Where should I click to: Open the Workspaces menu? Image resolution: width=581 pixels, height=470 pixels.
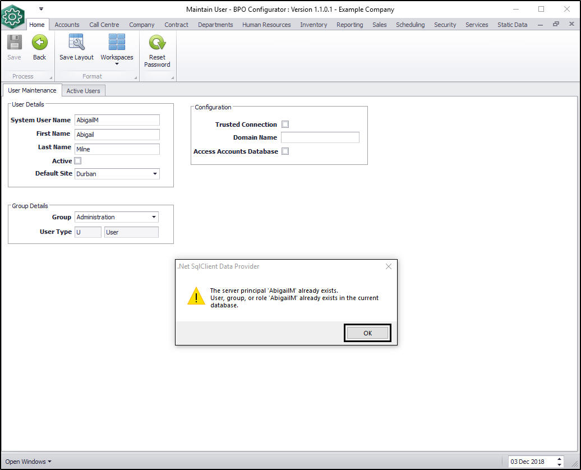[x=117, y=49]
